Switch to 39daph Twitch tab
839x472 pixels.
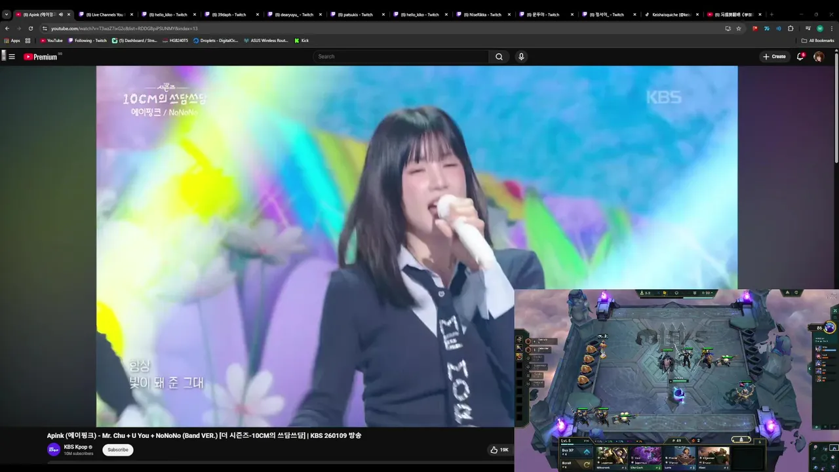tap(228, 14)
